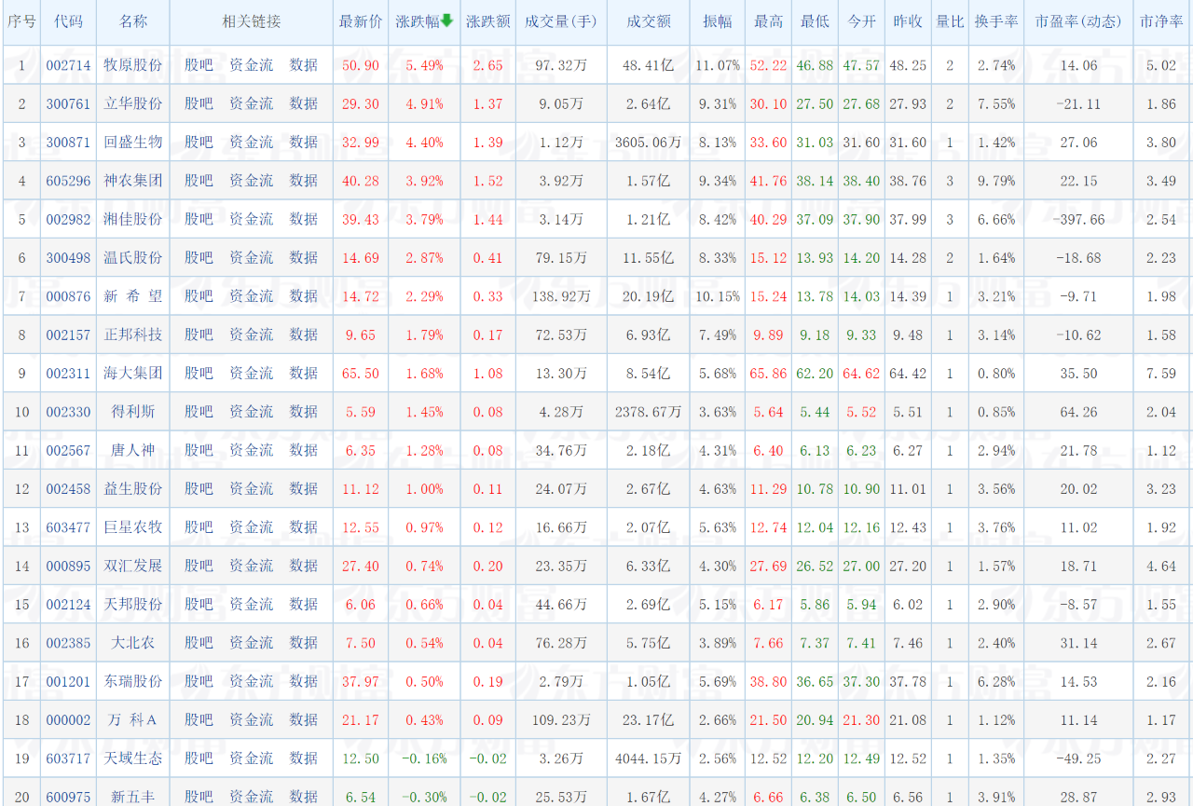The width and height of the screenshot is (1193, 806).
Task: Open 资金流 link for 立华股份
Action: click(252, 103)
